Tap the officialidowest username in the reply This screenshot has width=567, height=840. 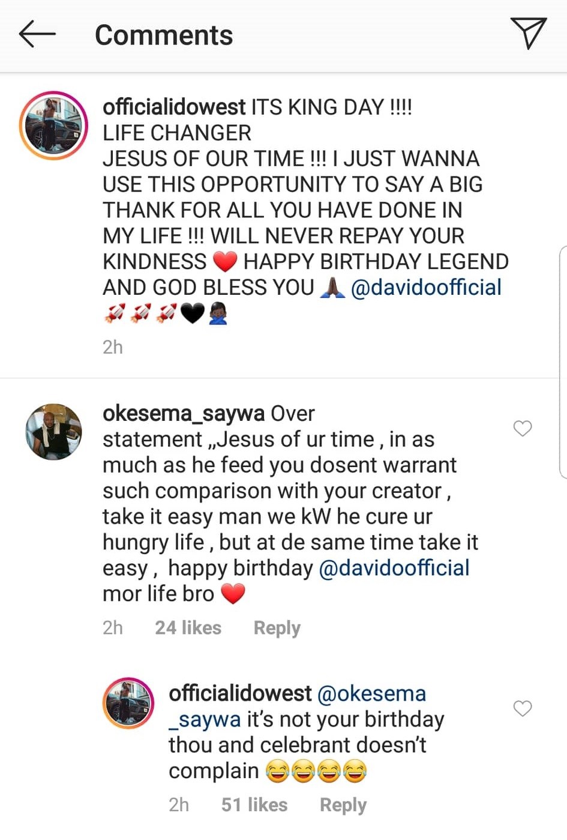pos(240,693)
